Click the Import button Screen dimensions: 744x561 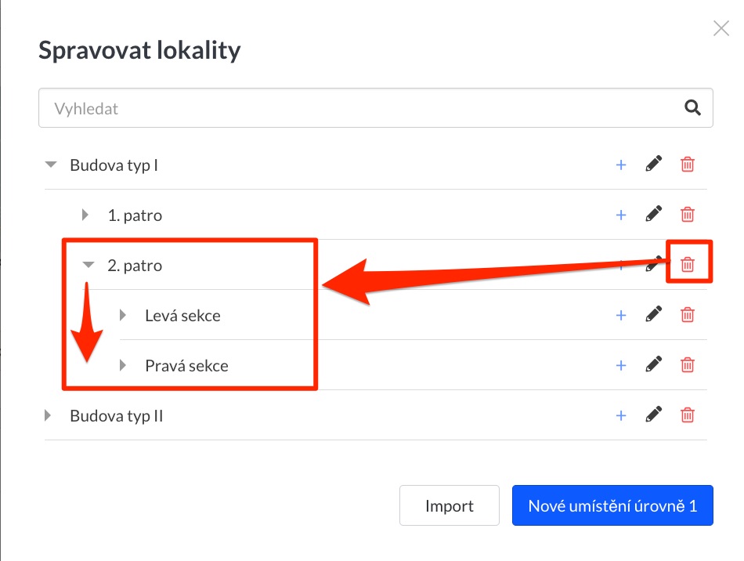[x=450, y=505]
